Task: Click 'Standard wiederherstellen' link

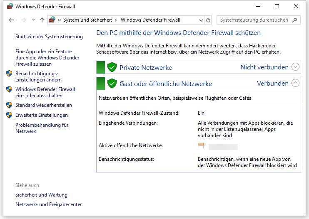Action: pos(44,105)
